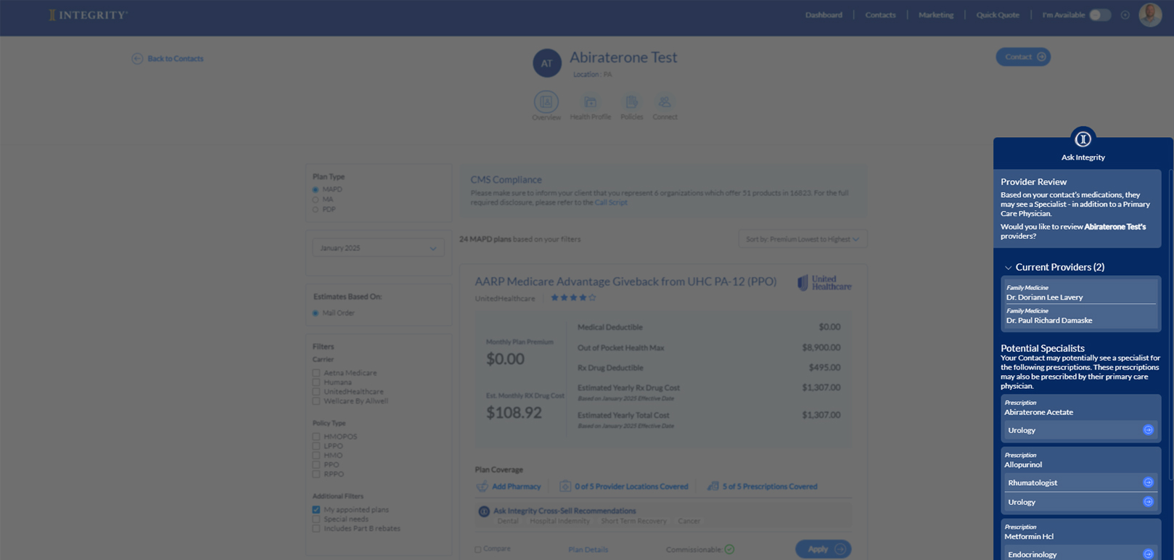1174x560 pixels.
Task: Click Short Term Recovery cross-sell text
Action: [633, 522]
